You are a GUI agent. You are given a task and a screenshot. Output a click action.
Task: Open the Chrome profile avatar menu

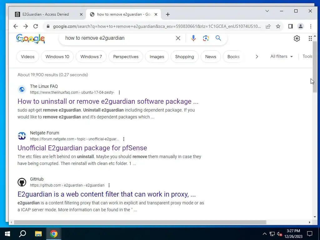click(300, 26)
